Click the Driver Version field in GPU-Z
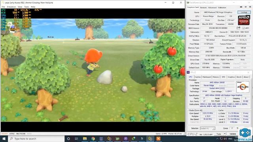253x142 pixels. tap(225, 56)
